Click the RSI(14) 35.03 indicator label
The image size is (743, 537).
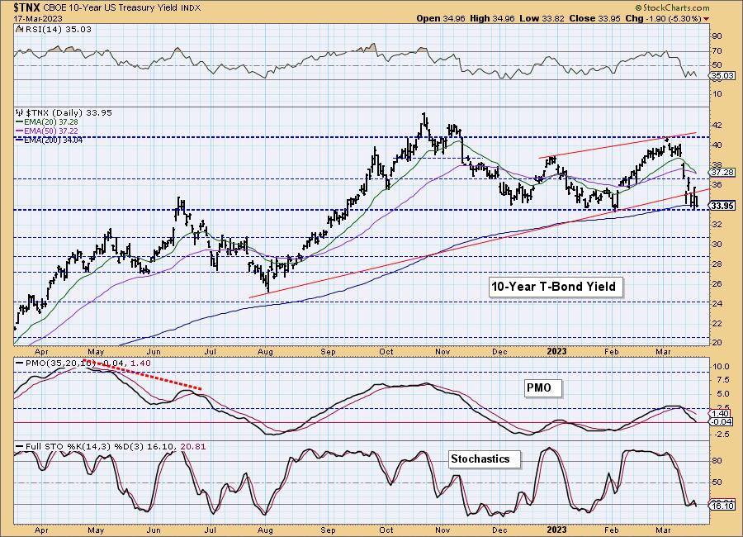point(57,29)
